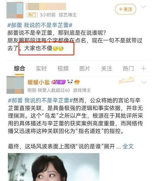Select the 综合 tab
The image size is (158, 181).
pyautogui.click(x=19, y=69)
